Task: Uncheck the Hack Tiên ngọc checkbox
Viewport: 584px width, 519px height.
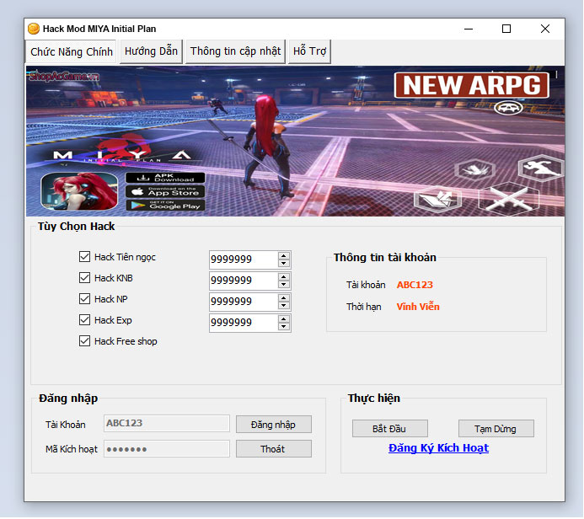Action: pyautogui.click(x=84, y=256)
